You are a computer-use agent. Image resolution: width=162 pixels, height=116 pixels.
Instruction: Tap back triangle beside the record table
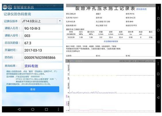click(x=158, y=42)
